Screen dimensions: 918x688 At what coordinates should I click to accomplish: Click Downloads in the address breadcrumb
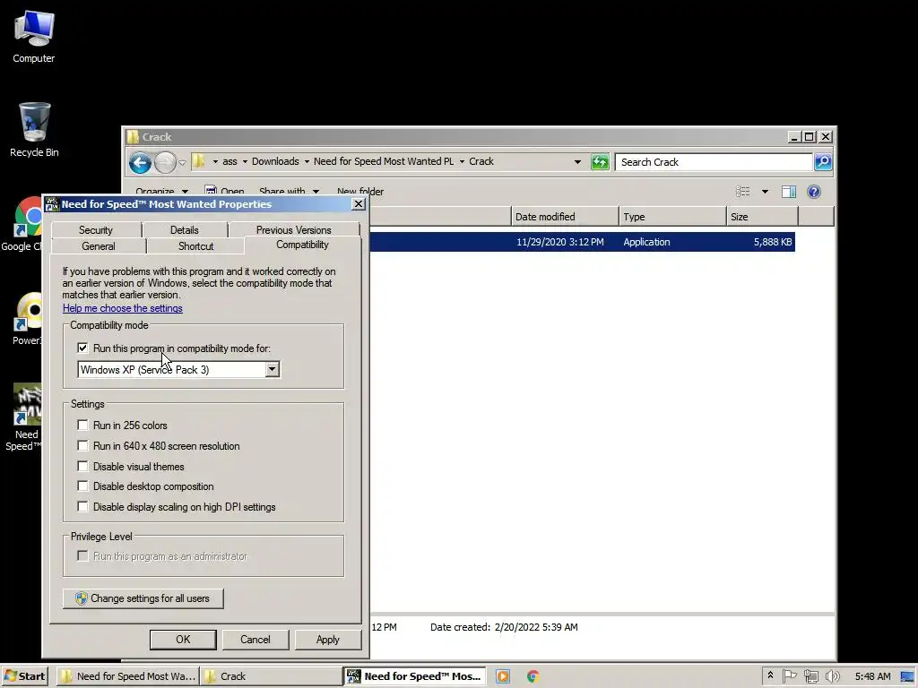(275, 161)
